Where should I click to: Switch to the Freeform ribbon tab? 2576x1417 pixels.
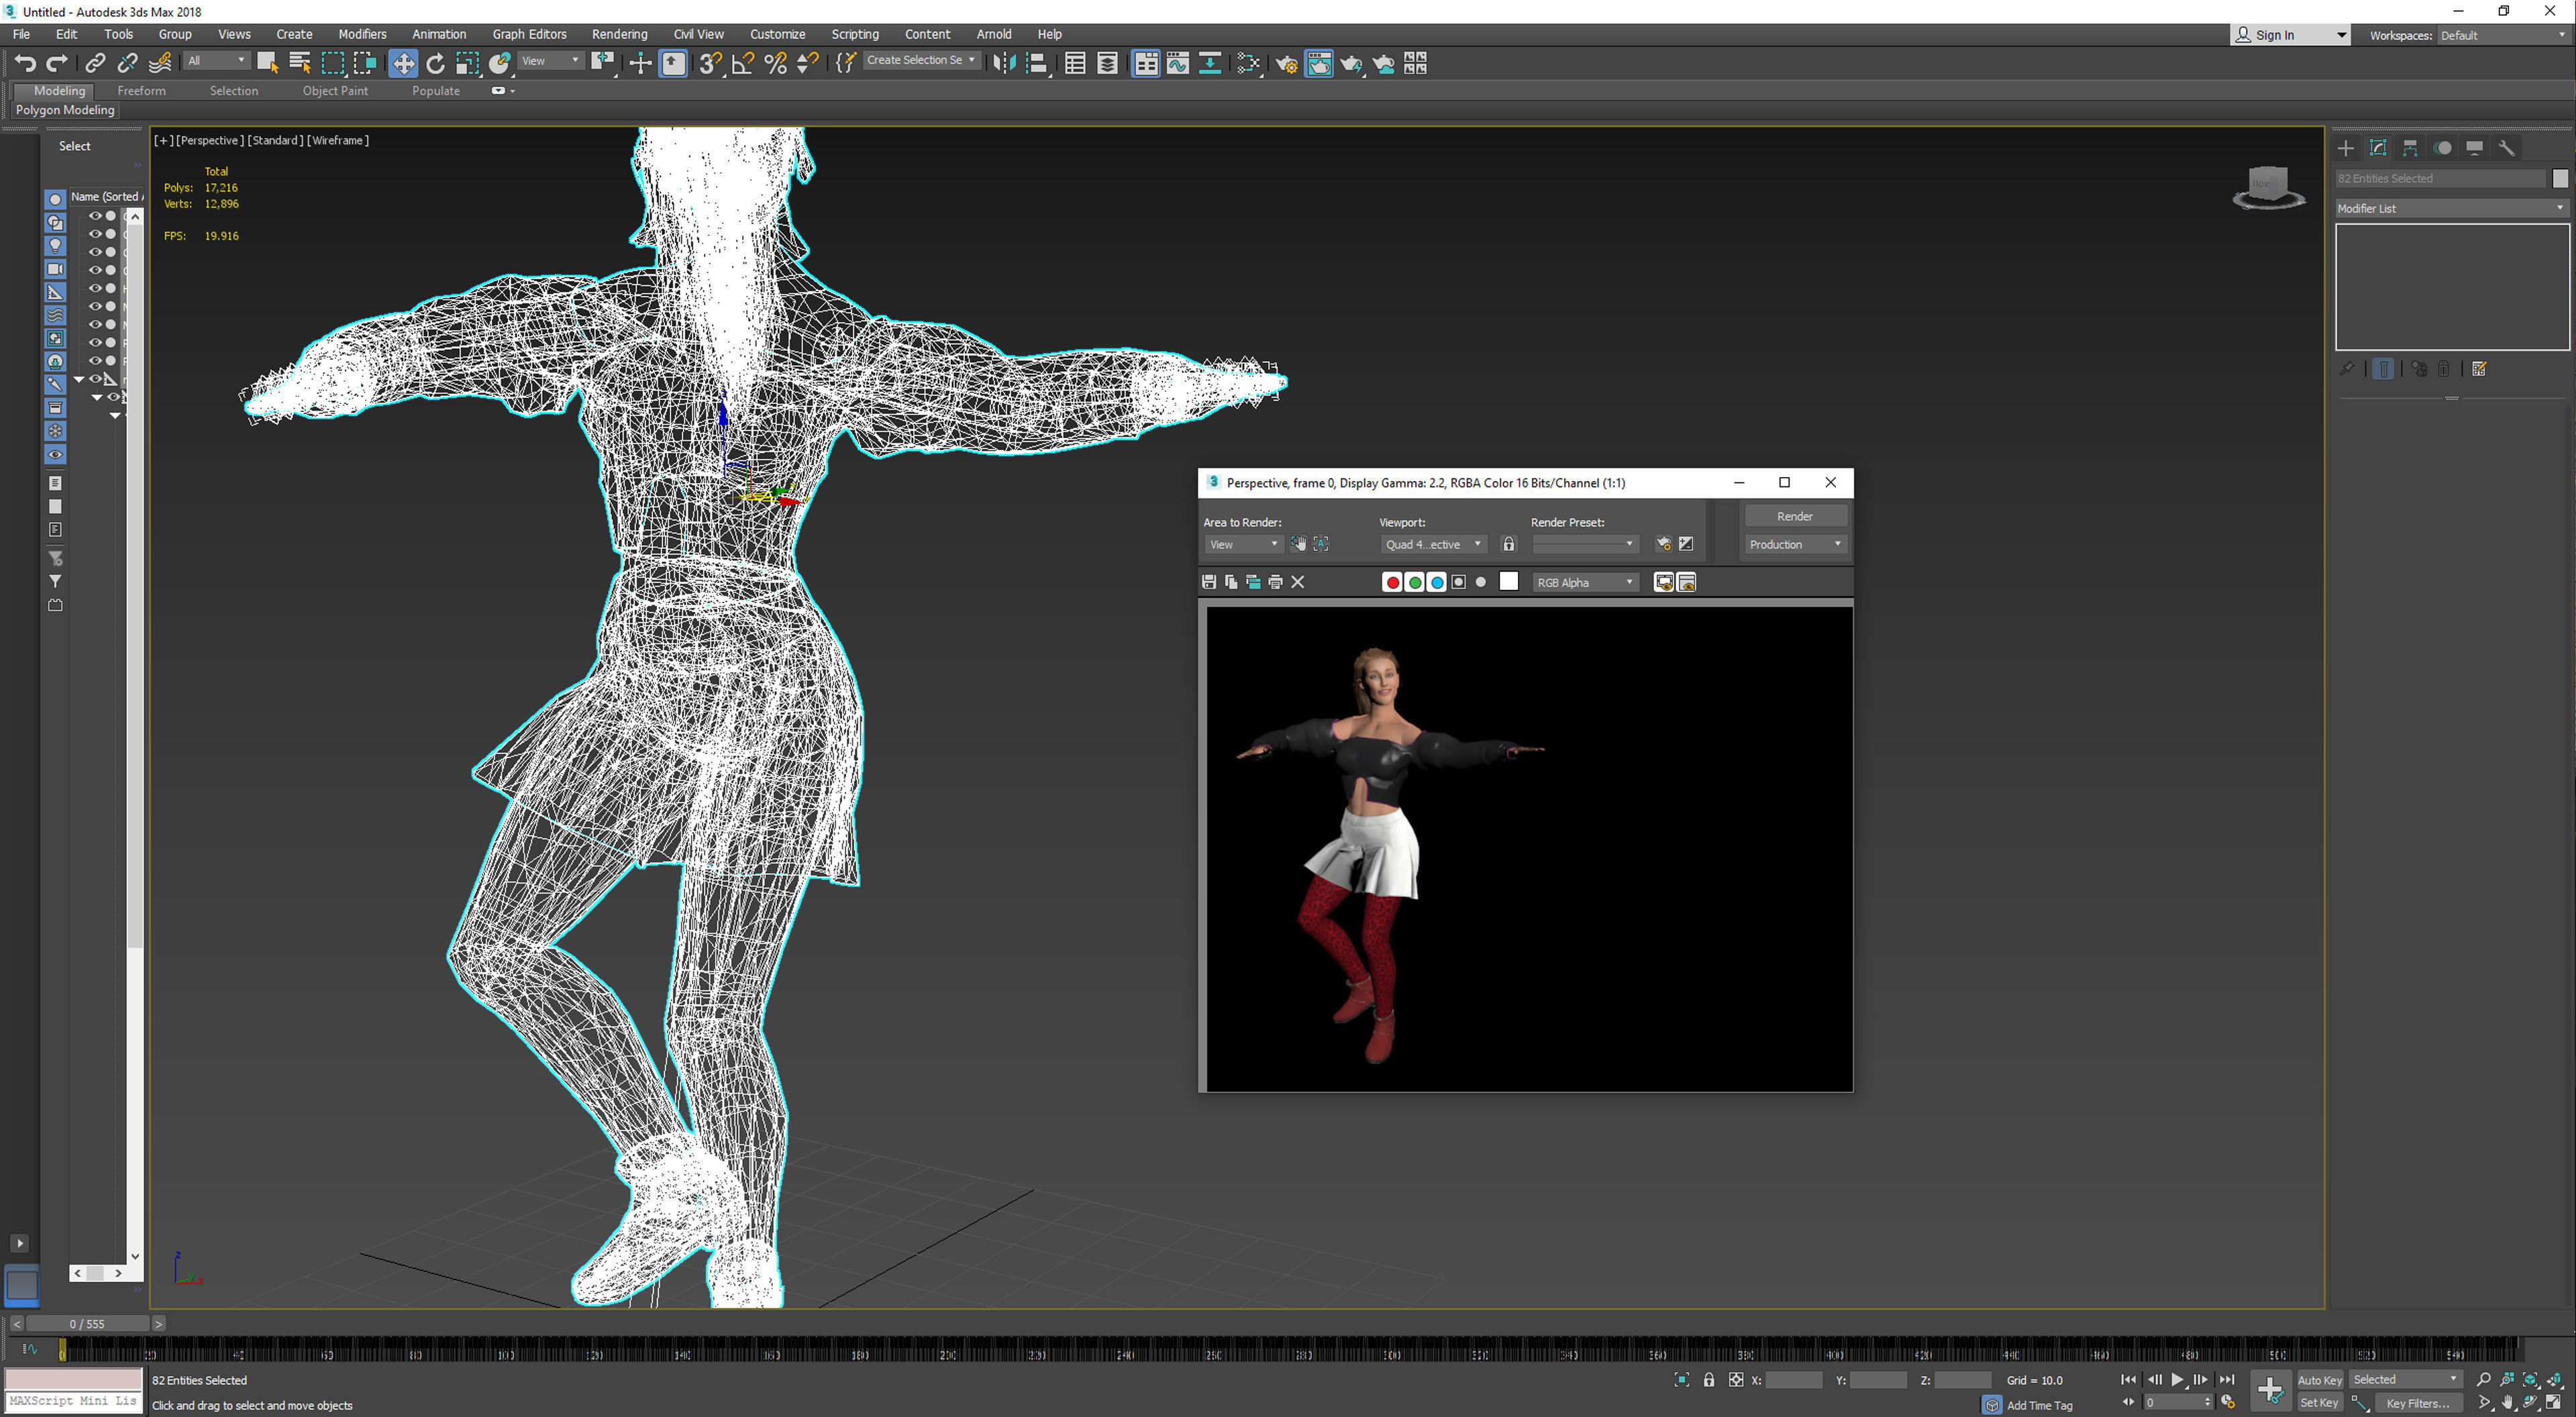[141, 91]
